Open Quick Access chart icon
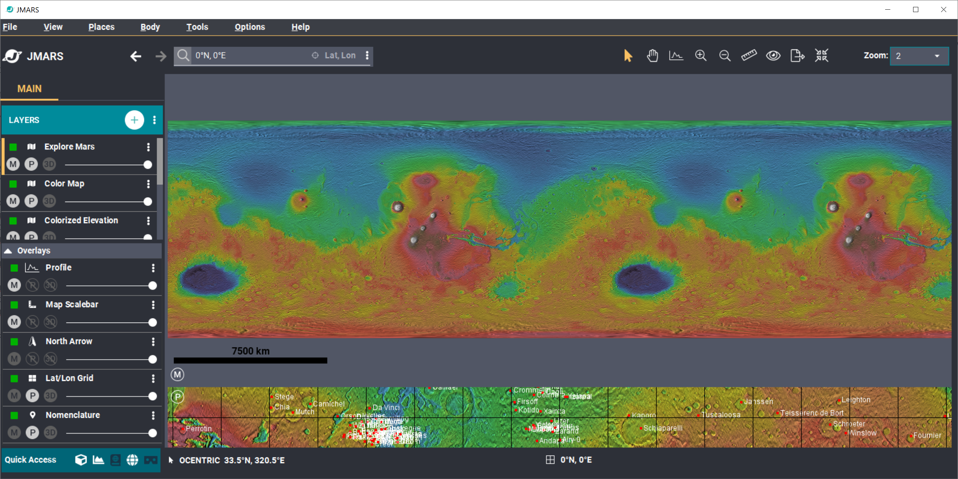958x479 pixels. [x=98, y=460]
